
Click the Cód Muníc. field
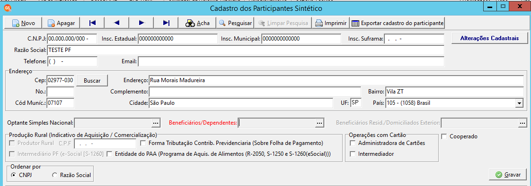[60, 103]
